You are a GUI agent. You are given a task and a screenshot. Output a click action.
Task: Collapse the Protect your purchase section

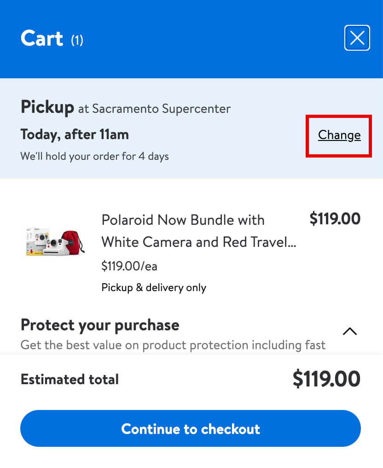coord(350,331)
